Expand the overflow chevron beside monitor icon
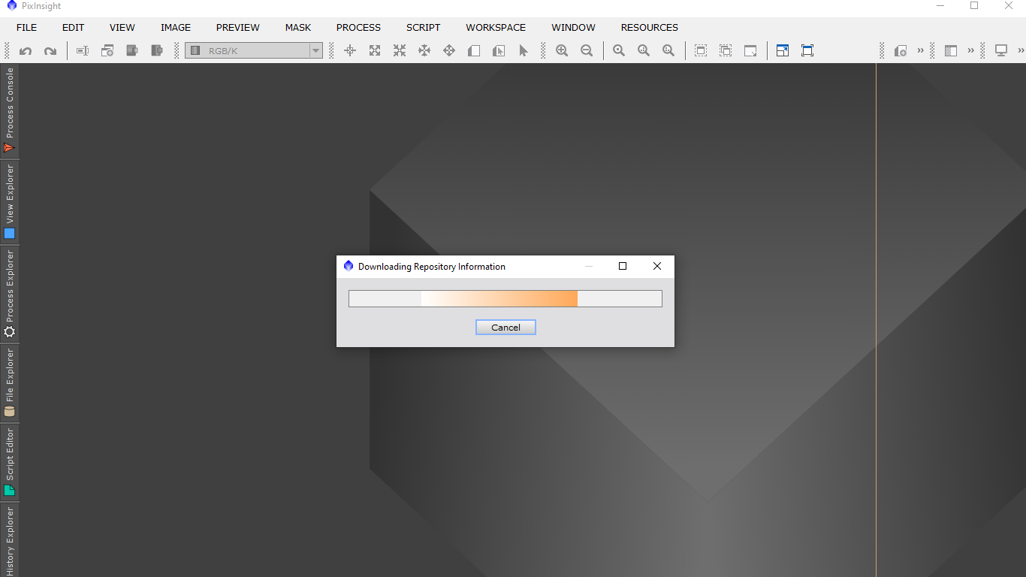This screenshot has width=1026, height=577. click(x=1021, y=51)
